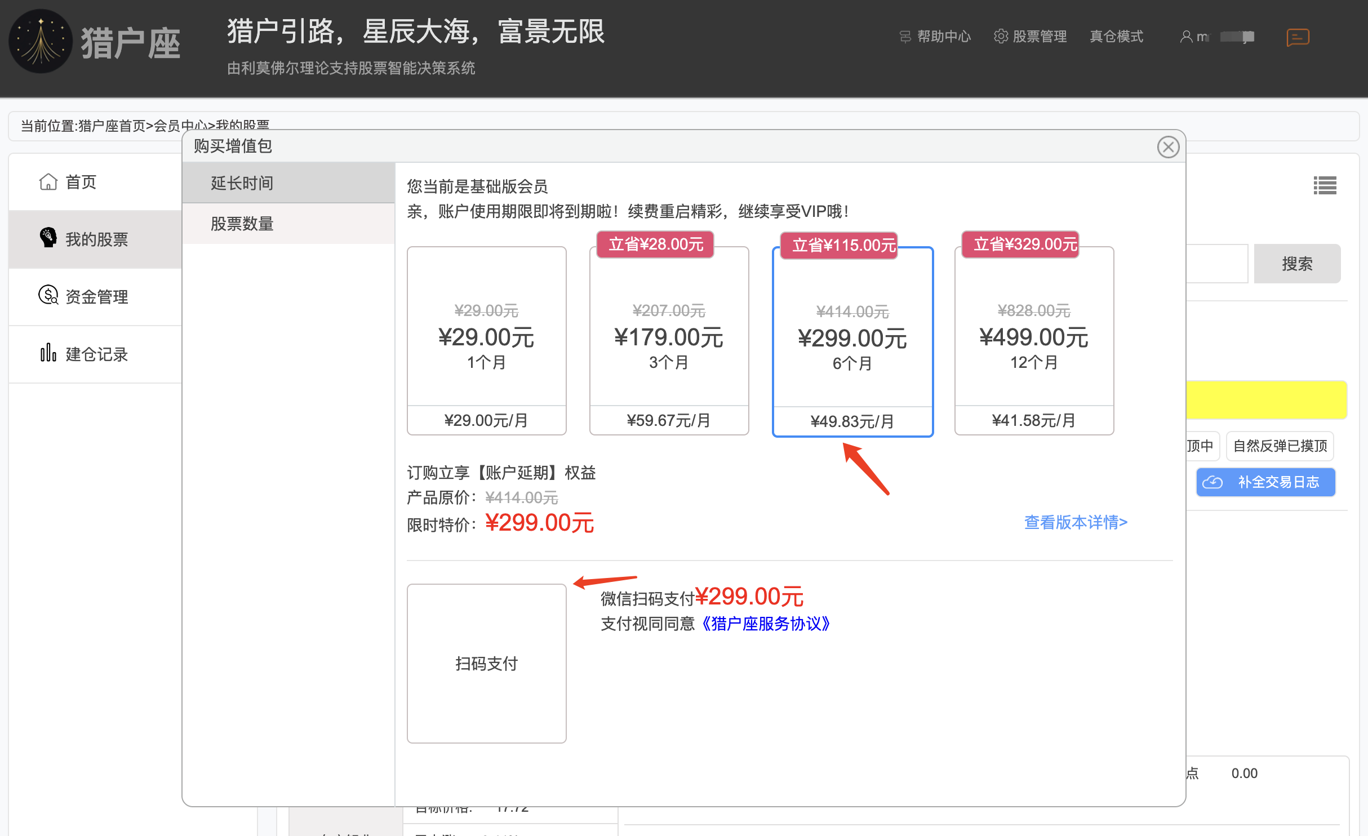The image size is (1368, 836).
Task: Click the 立省¥115.00元 discount badge
Action: [x=839, y=246]
